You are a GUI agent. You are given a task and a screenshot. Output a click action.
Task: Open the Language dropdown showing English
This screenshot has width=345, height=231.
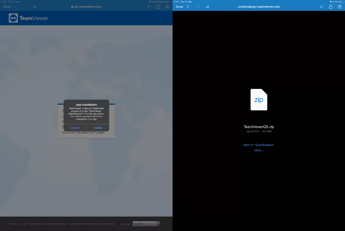coord(146,223)
